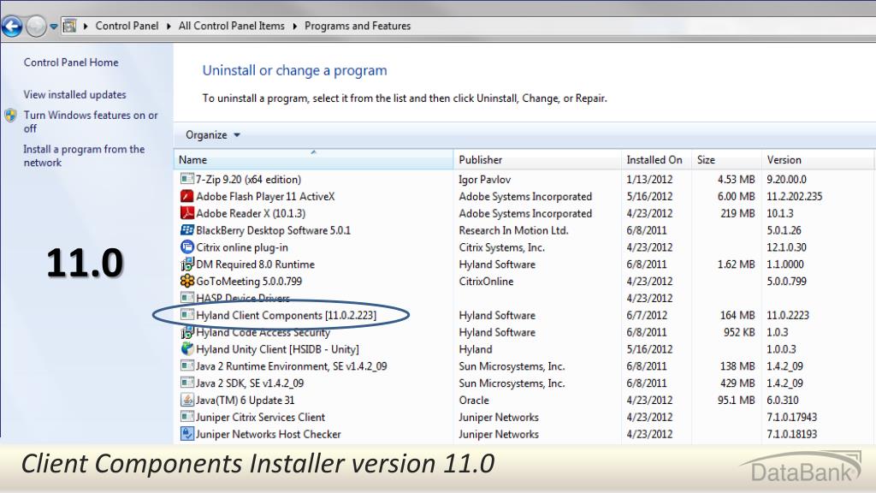Sort list by Publisher column header
The image size is (876, 493).
pyautogui.click(x=537, y=159)
